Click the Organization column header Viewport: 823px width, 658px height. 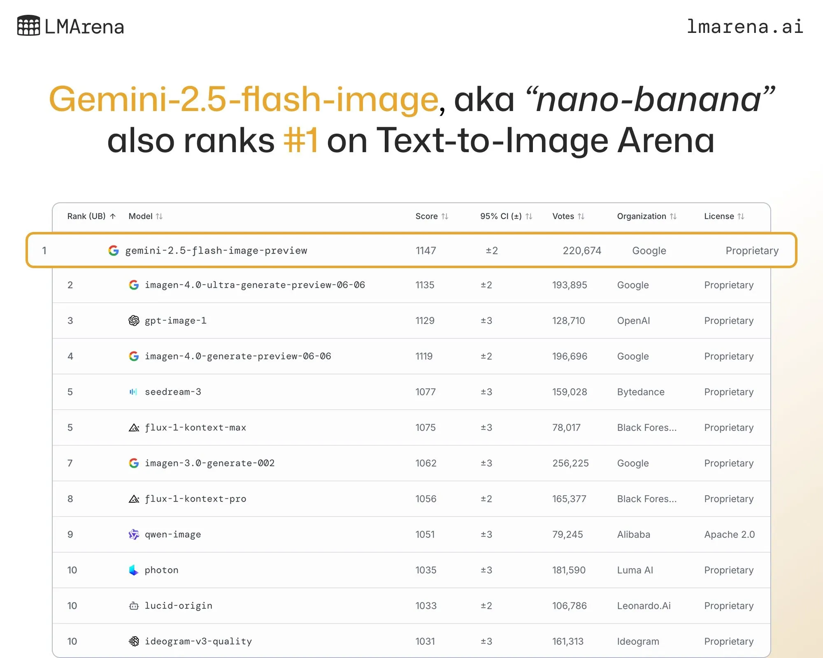click(642, 216)
